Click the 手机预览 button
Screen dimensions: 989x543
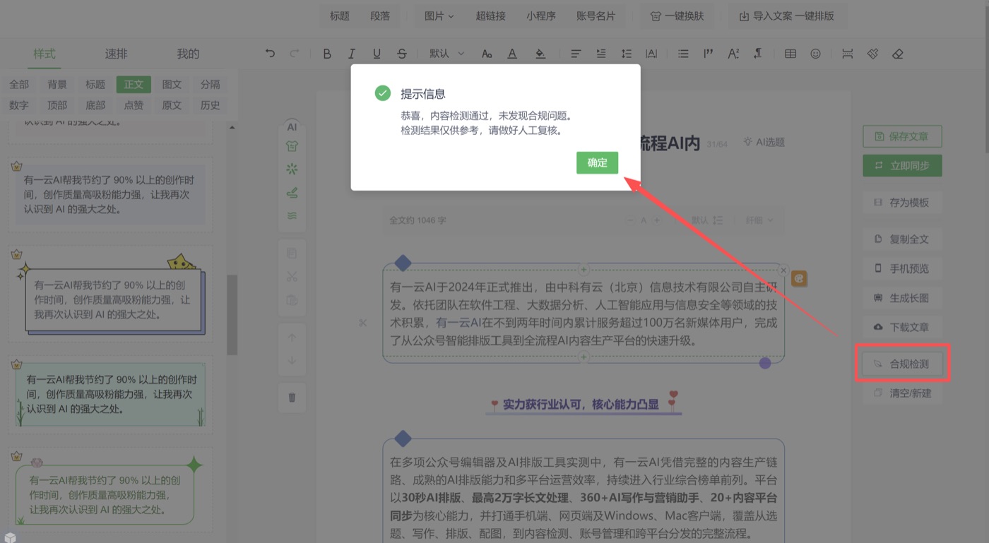pos(902,268)
